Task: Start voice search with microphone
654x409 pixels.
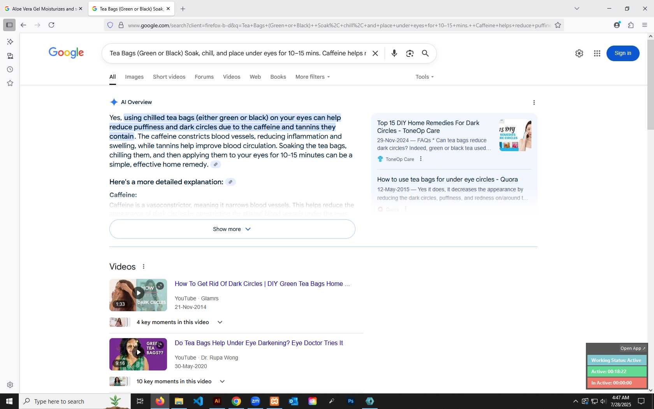Action: pyautogui.click(x=394, y=53)
